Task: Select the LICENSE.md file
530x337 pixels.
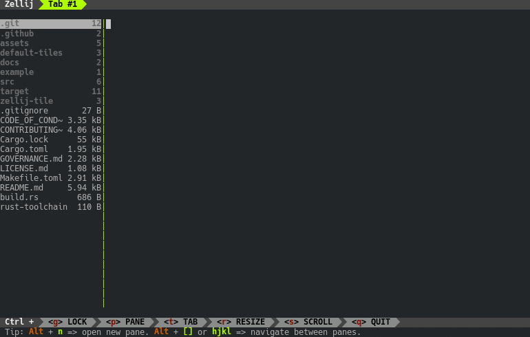Action: pyautogui.click(x=51, y=168)
